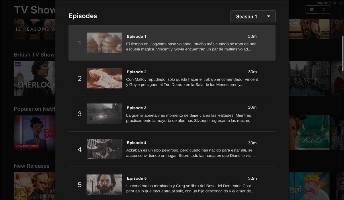Viewport: 344px width, 200px height.
Task: Open Episode 4 hands thumbnail
Action: [104, 149]
